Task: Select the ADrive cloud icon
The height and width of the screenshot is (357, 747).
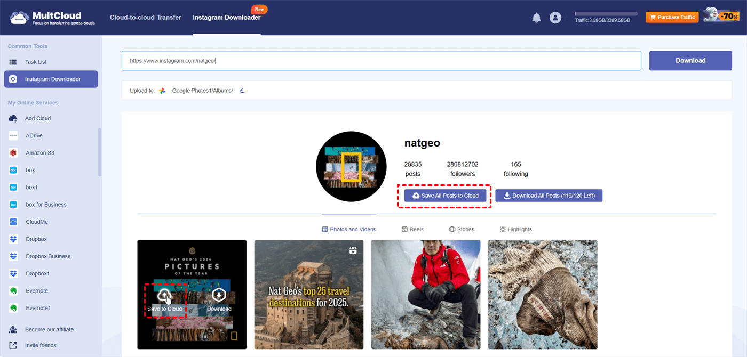Action: click(x=13, y=136)
